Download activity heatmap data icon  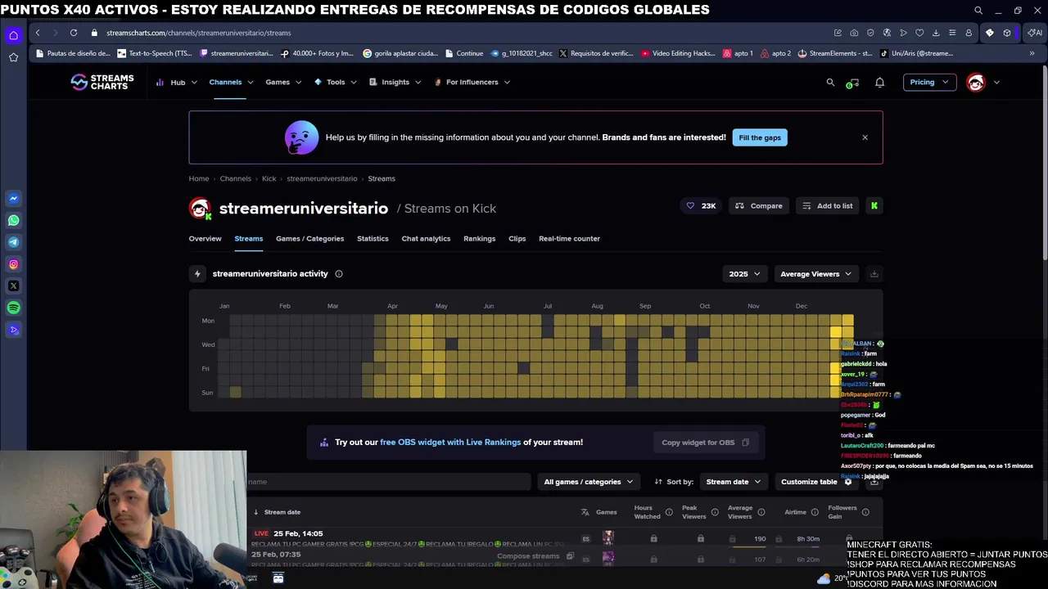tap(874, 274)
